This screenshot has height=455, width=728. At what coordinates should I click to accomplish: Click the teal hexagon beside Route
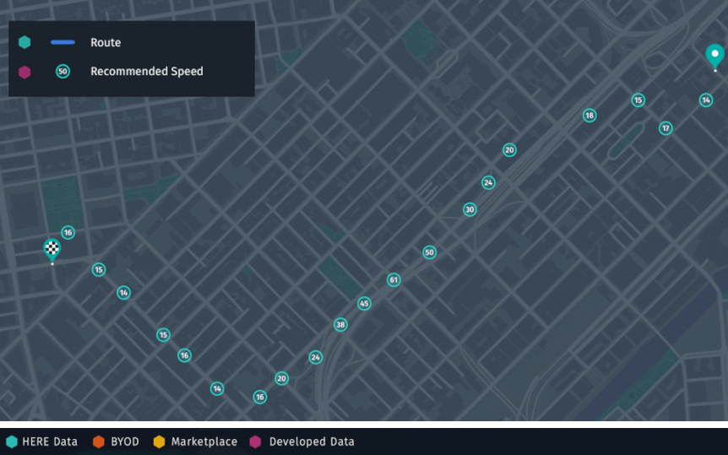click(24, 42)
